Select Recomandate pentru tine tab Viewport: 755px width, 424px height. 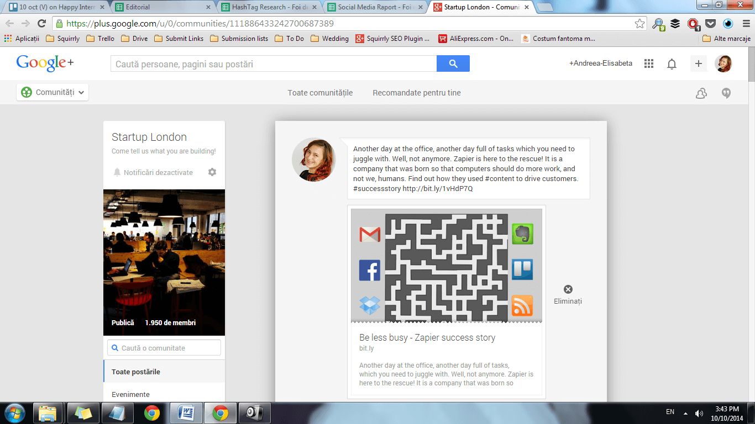point(417,93)
